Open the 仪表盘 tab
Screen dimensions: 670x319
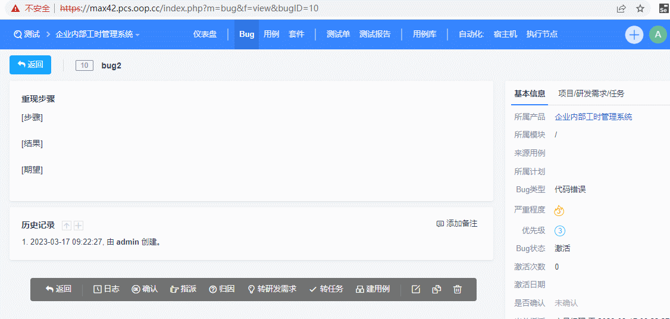coord(205,35)
